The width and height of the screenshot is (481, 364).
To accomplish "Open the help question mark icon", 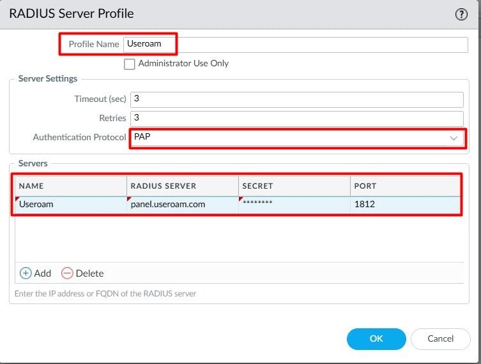I will pos(461,15).
